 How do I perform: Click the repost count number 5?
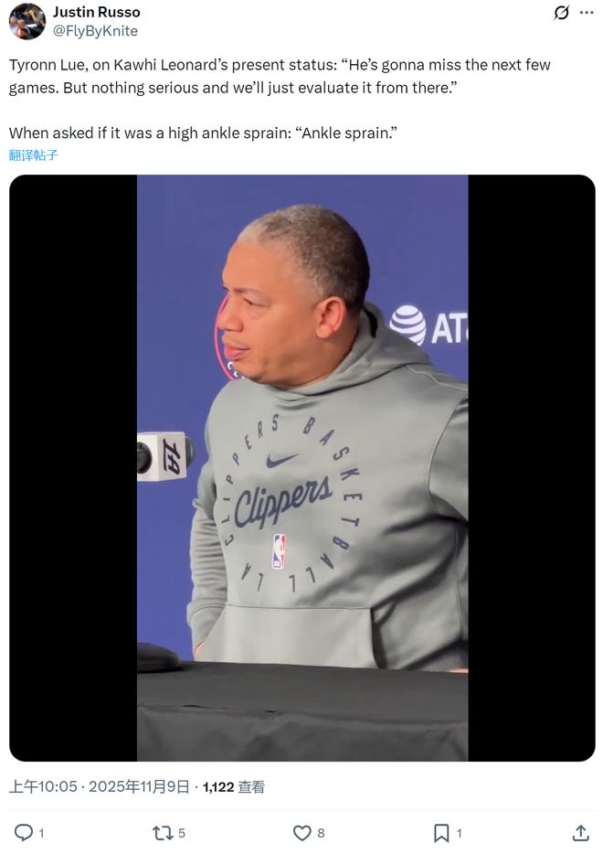182,833
